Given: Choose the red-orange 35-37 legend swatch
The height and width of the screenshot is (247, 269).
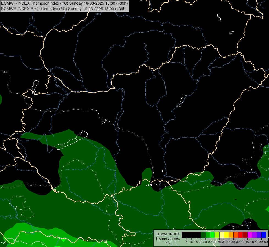Looking at the screenshot, I should tap(236, 235).
